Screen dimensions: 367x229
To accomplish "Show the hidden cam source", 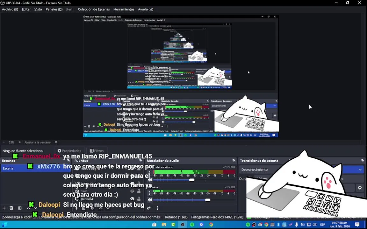I will 132,191.
